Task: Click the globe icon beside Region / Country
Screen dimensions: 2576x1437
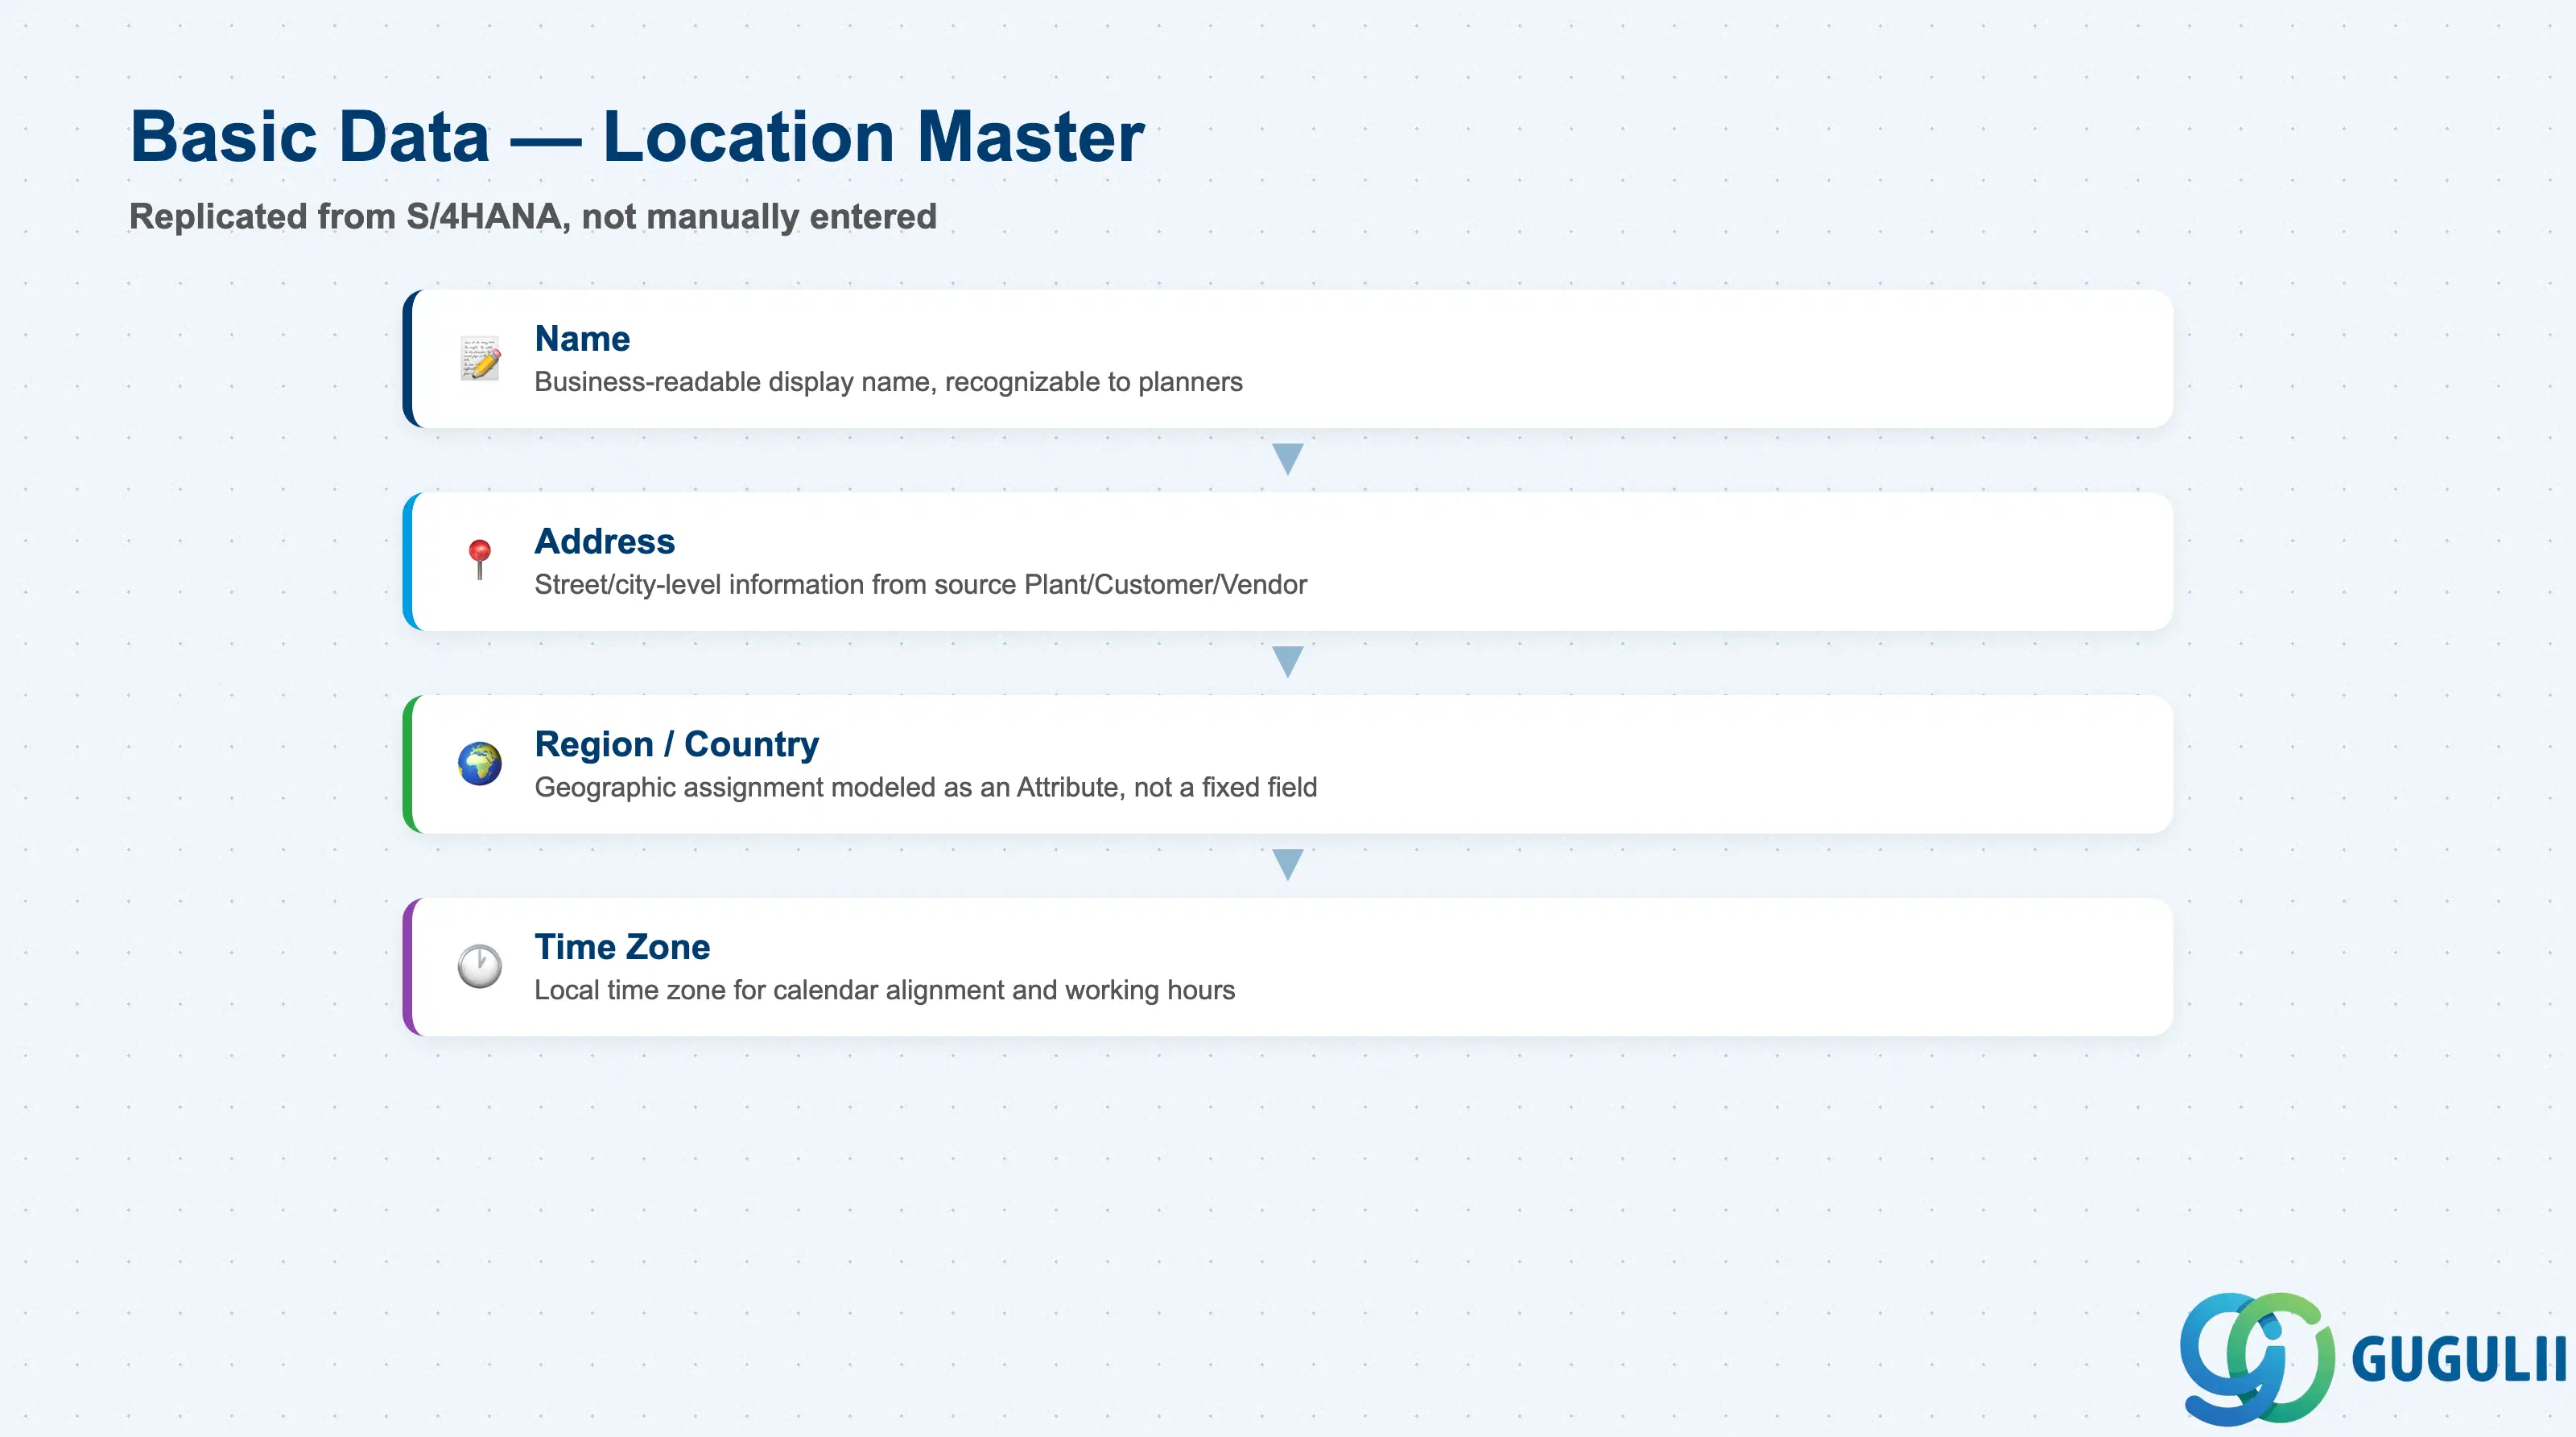Action: tap(480, 764)
